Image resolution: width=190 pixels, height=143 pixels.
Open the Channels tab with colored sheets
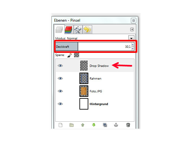coord(69,30)
